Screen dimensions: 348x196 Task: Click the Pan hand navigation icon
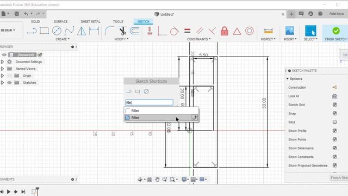click(157, 179)
